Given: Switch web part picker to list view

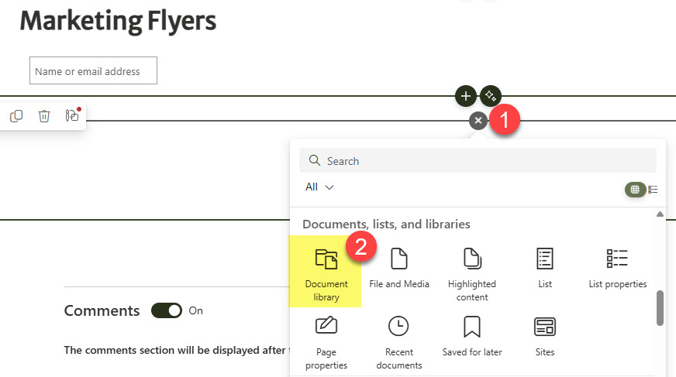Looking at the screenshot, I should [653, 190].
